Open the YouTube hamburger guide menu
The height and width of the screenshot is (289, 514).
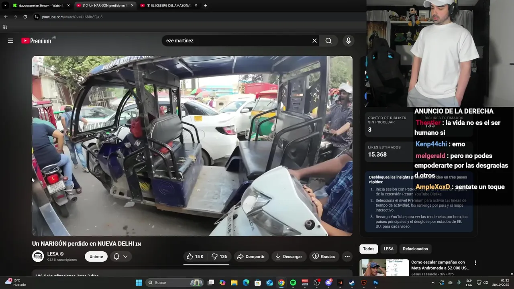10,41
